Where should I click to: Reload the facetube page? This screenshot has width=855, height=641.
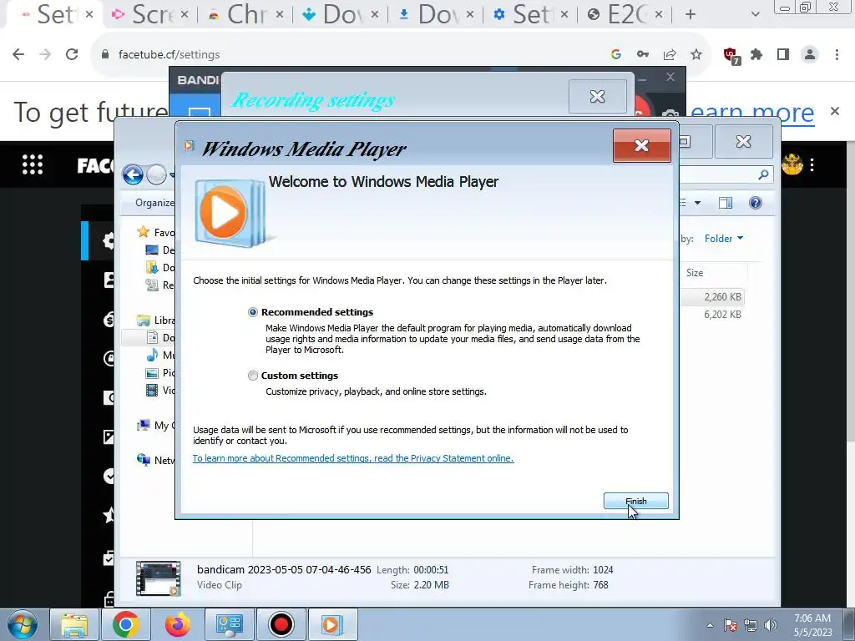[x=72, y=54]
